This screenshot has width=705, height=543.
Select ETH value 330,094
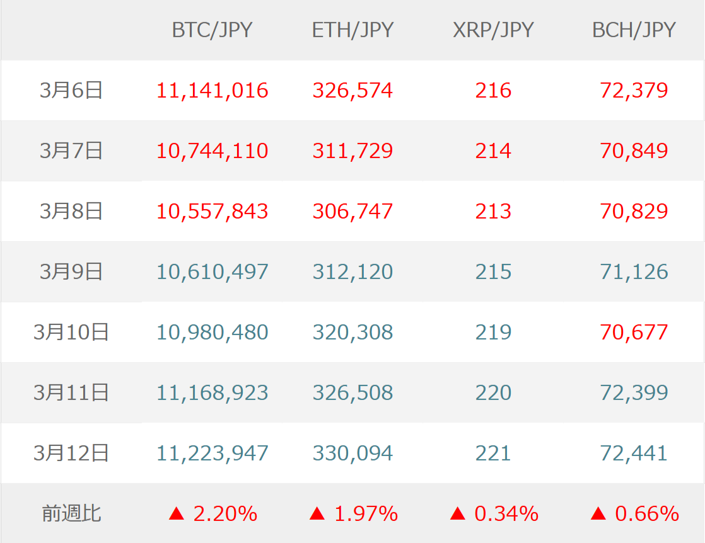coord(352,454)
